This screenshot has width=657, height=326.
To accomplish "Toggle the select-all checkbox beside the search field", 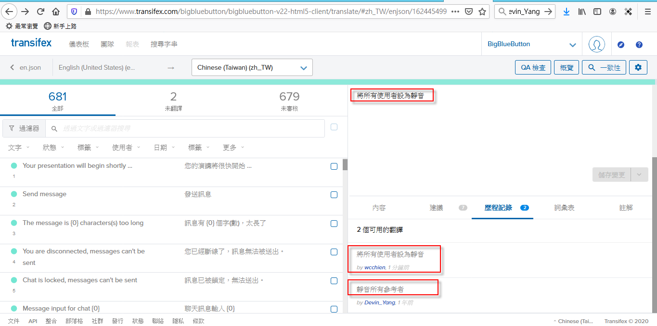I will (x=334, y=127).
